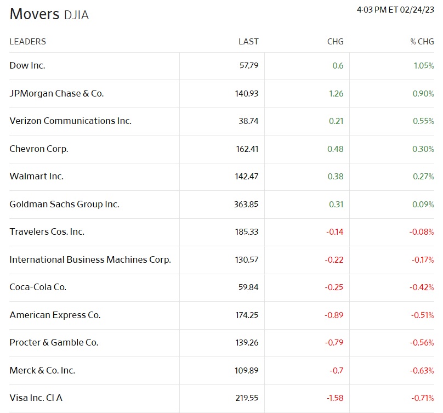The width and height of the screenshot is (443, 413).
Task: Select American Express percent change -0.51%
Action: 422,315
